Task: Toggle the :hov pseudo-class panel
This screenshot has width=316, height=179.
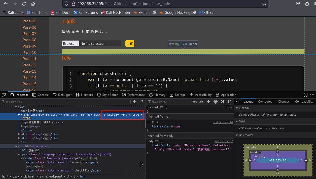Action: [194, 102]
